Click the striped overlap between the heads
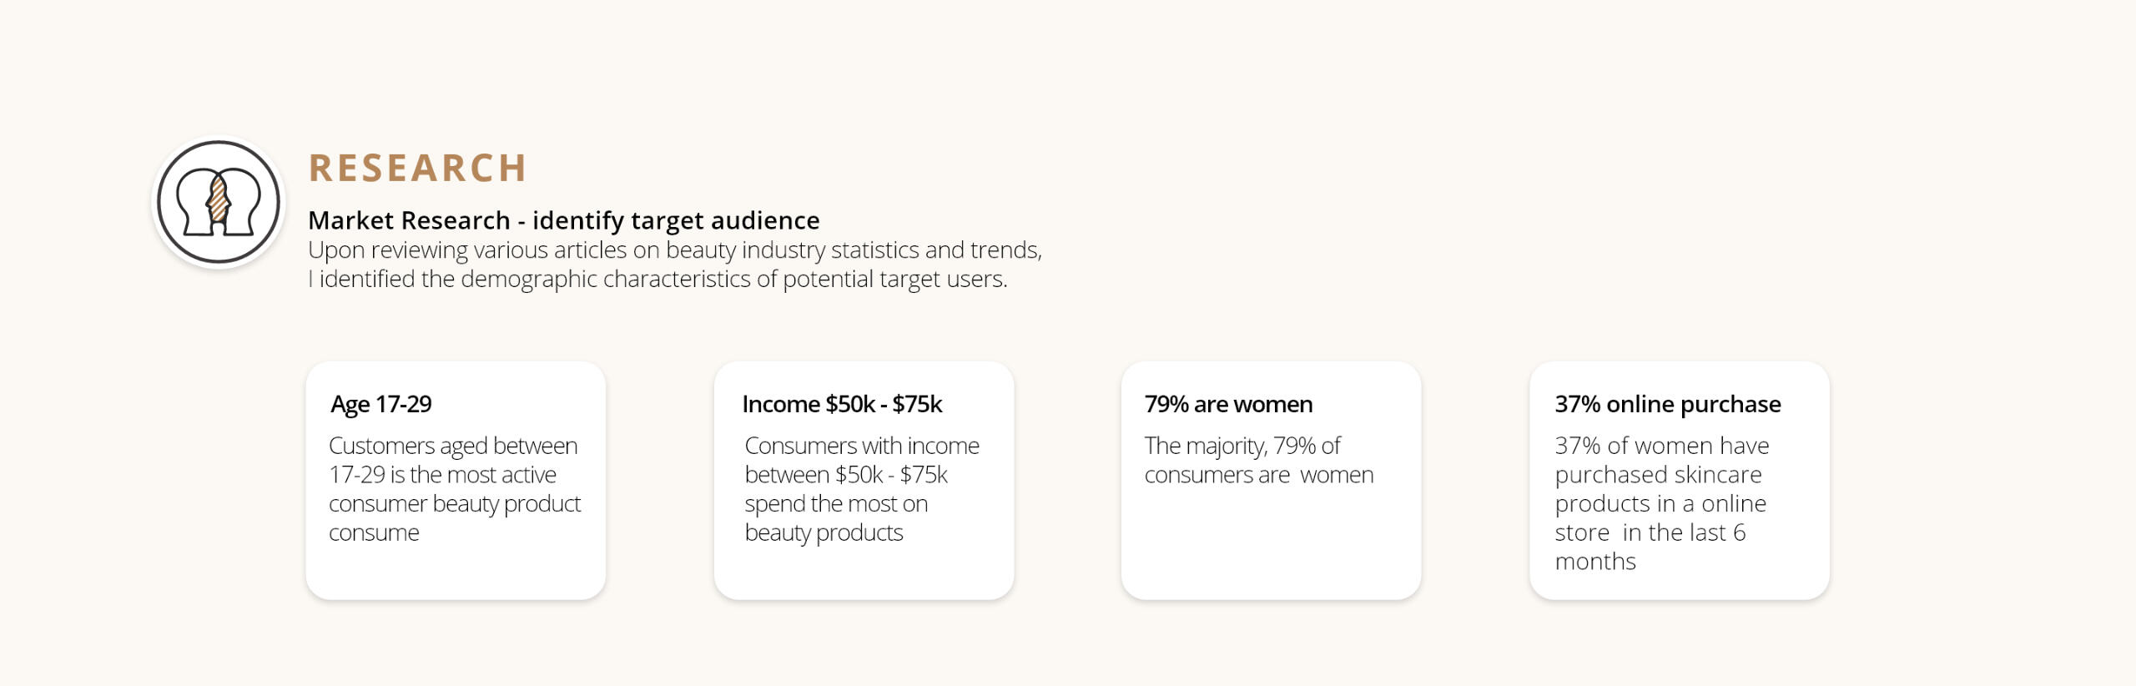The image size is (2136, 686). pos(219,199)
